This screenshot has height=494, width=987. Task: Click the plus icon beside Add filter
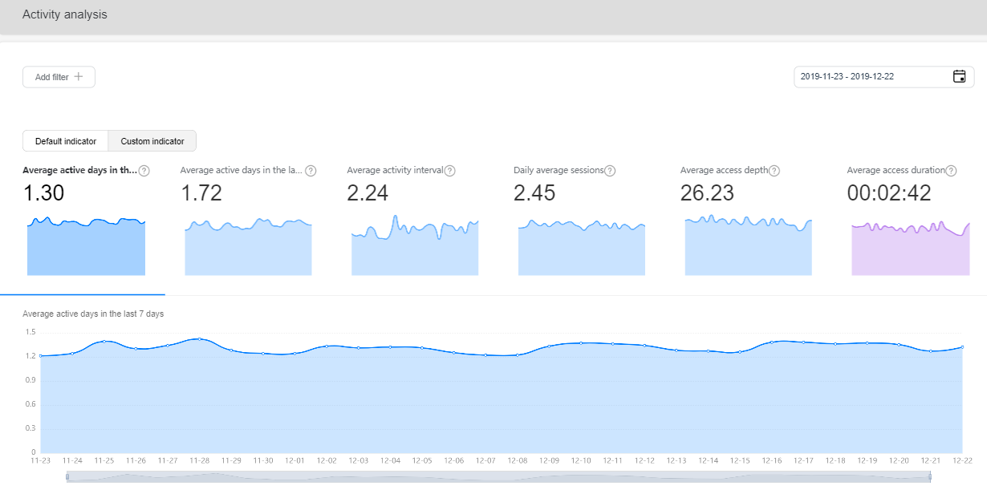click(79, 76)
